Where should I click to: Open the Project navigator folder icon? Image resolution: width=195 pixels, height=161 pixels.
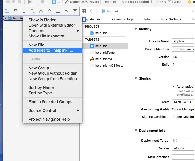7,11
